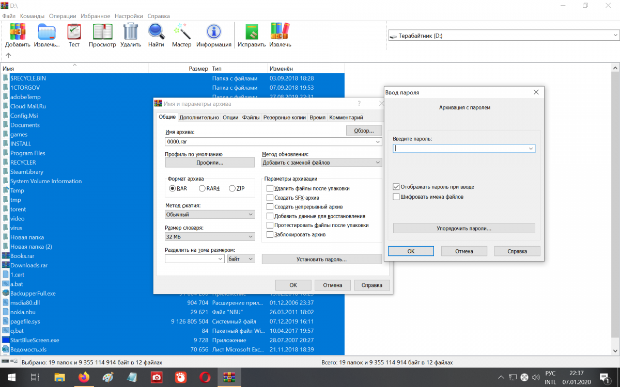Click the Добавить (Add) toolbar icon

point(18,32)
